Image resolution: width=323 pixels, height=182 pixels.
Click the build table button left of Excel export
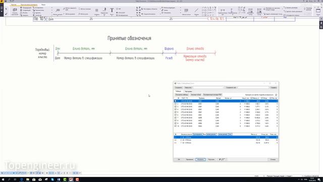coord(182,95)
